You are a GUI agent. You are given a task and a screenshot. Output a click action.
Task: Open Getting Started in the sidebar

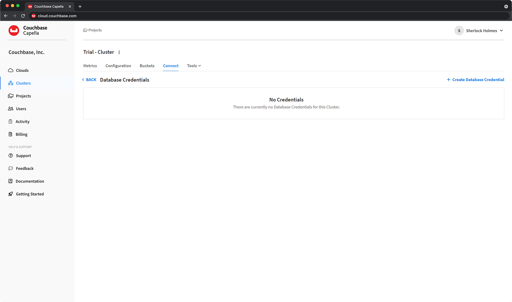click(x=26, y=194)
